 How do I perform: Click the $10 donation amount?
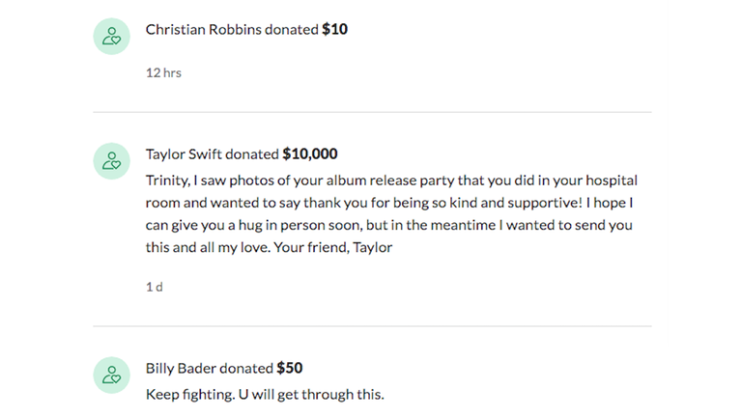tap(335, 30)
